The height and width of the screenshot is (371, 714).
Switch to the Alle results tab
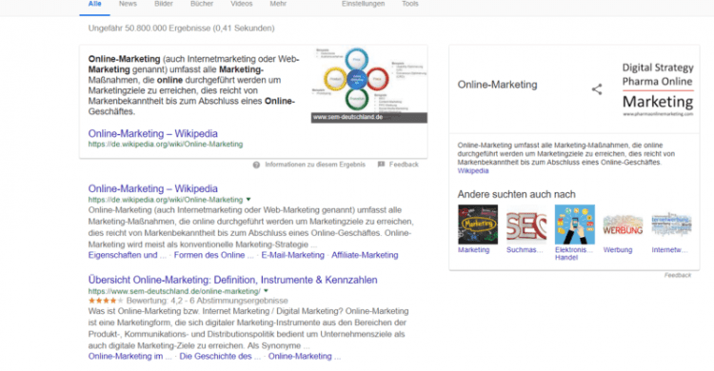click(x=94, y=4)
